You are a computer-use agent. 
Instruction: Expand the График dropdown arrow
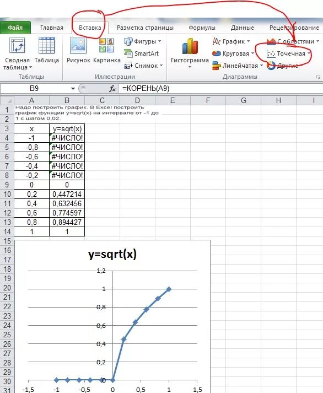(249, 41)
